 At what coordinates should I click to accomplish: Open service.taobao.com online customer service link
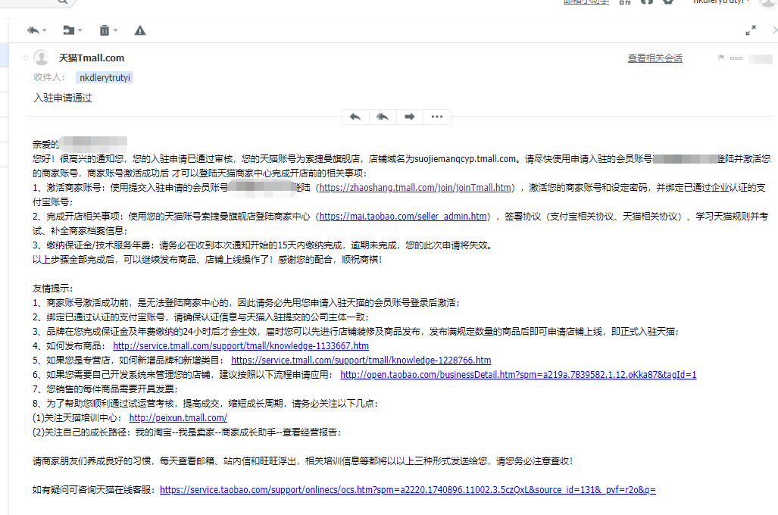pos(408,490)
